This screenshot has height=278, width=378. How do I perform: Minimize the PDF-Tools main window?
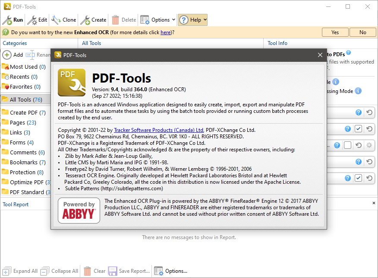point(328,6)
